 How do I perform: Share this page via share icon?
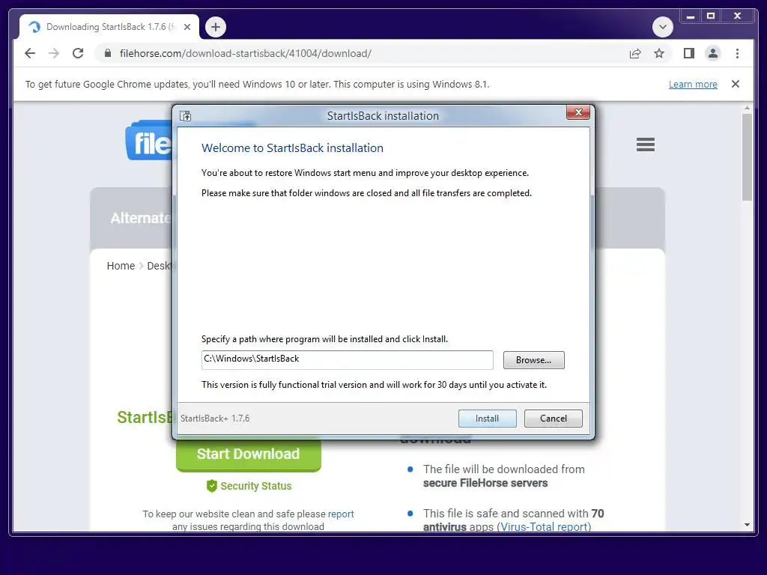pos(635,53)
